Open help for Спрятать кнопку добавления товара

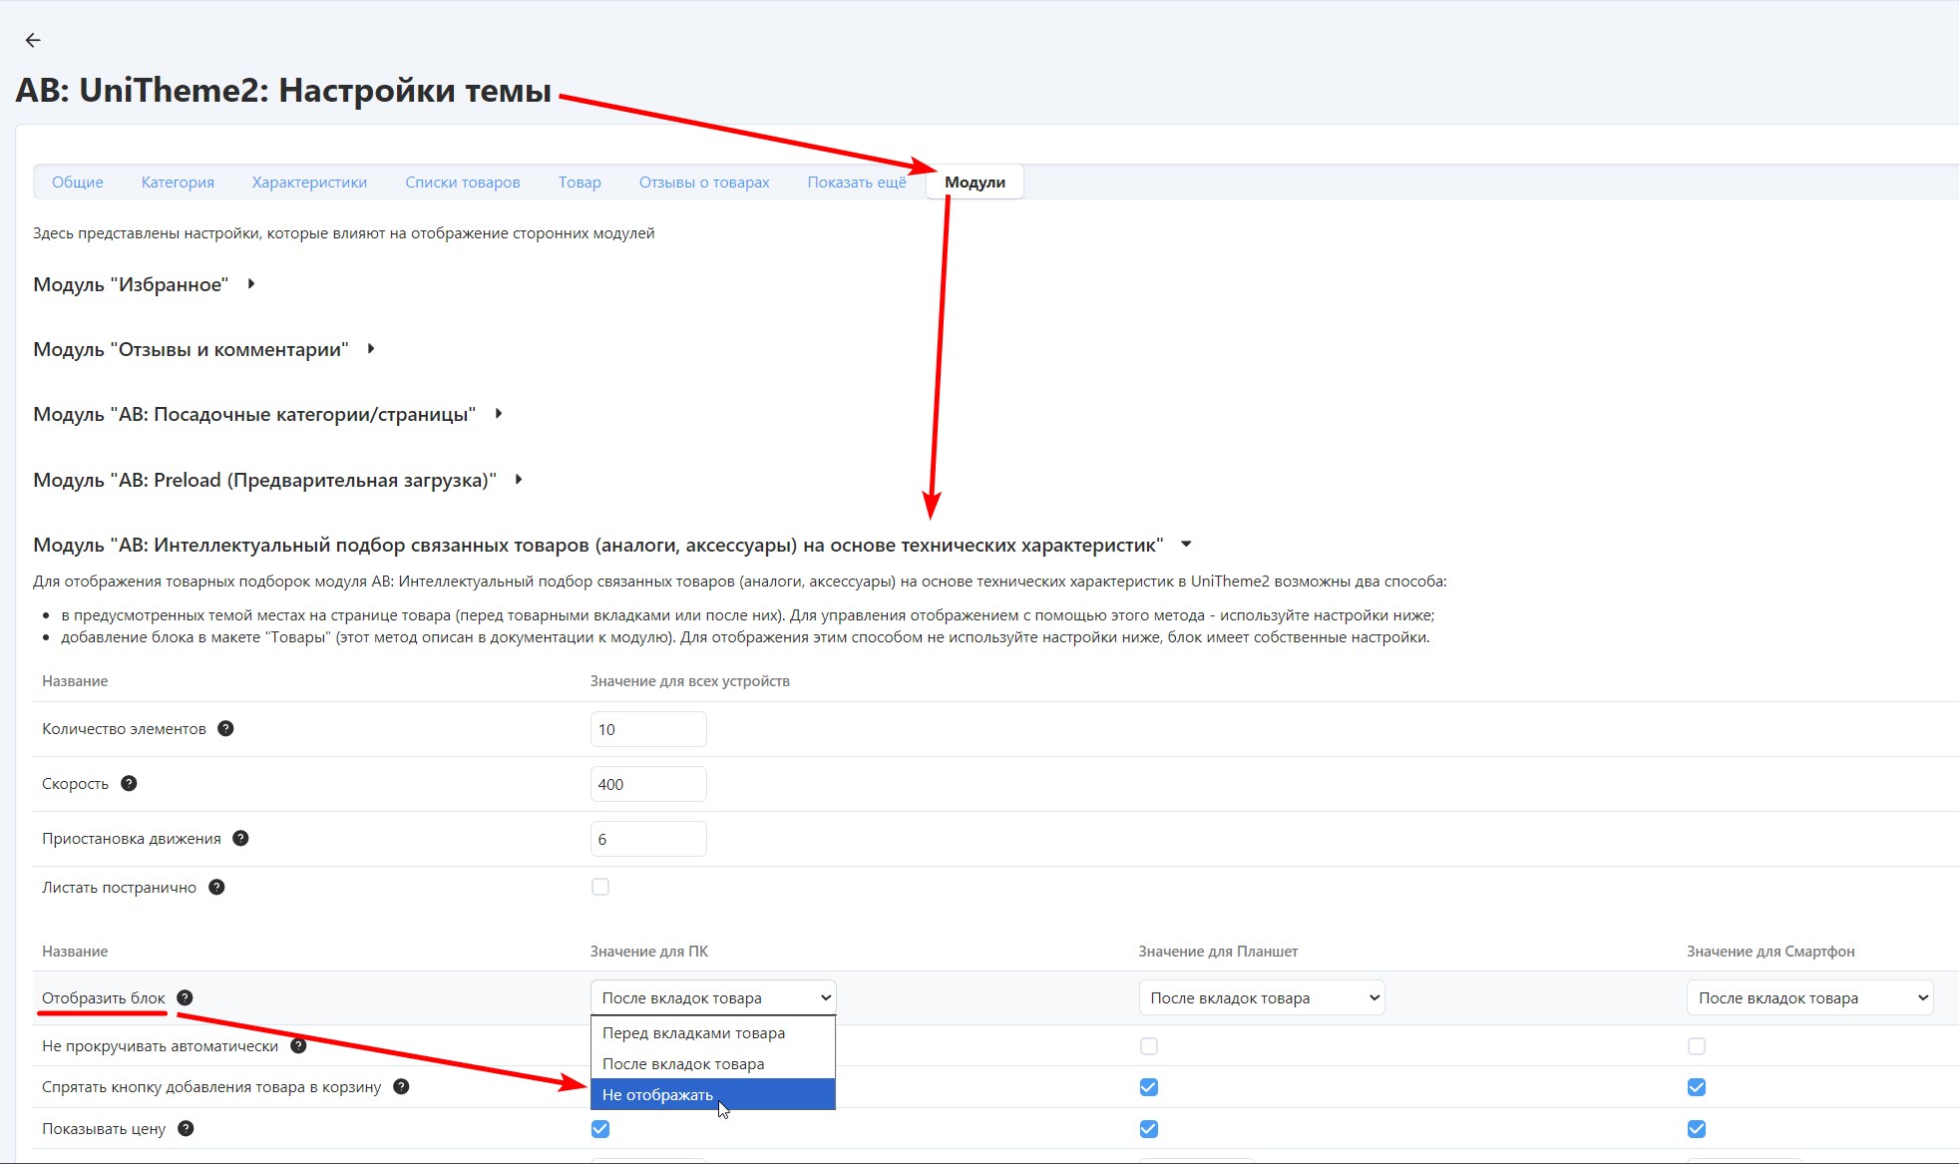tap(401, 1086)
